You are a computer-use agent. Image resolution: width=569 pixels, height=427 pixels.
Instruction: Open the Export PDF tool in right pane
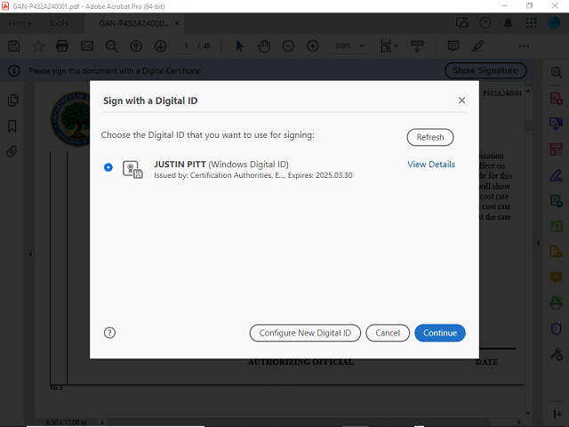[556, 124]
